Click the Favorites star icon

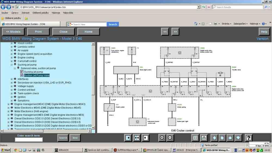(x=2, y=18)
